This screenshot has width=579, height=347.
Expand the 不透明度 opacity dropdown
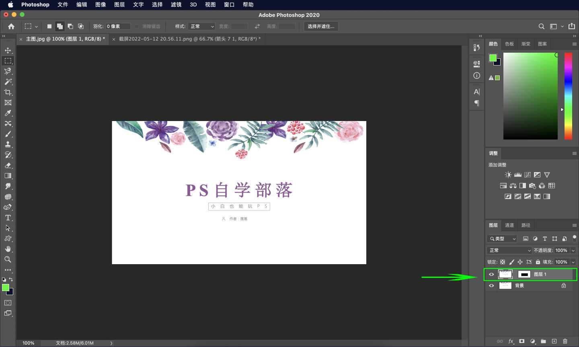(573, 250)
